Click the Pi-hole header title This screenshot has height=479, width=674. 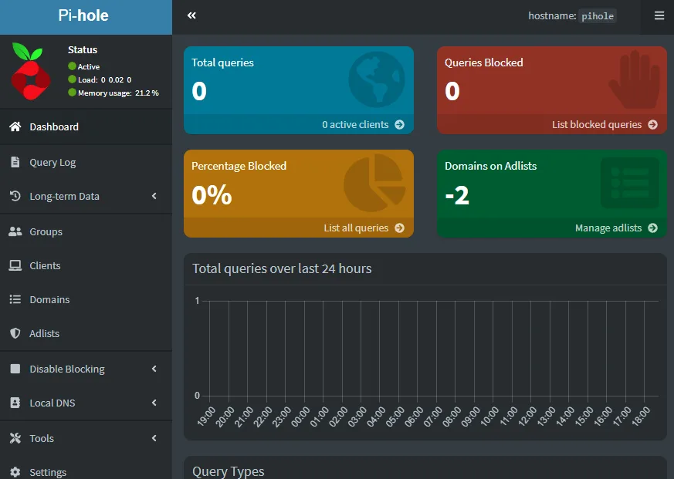point(83,15)
